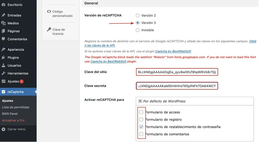Screen dimensions: 259x142
Task: Click the Captcha by BestWebSoft link
Action: 173,51
